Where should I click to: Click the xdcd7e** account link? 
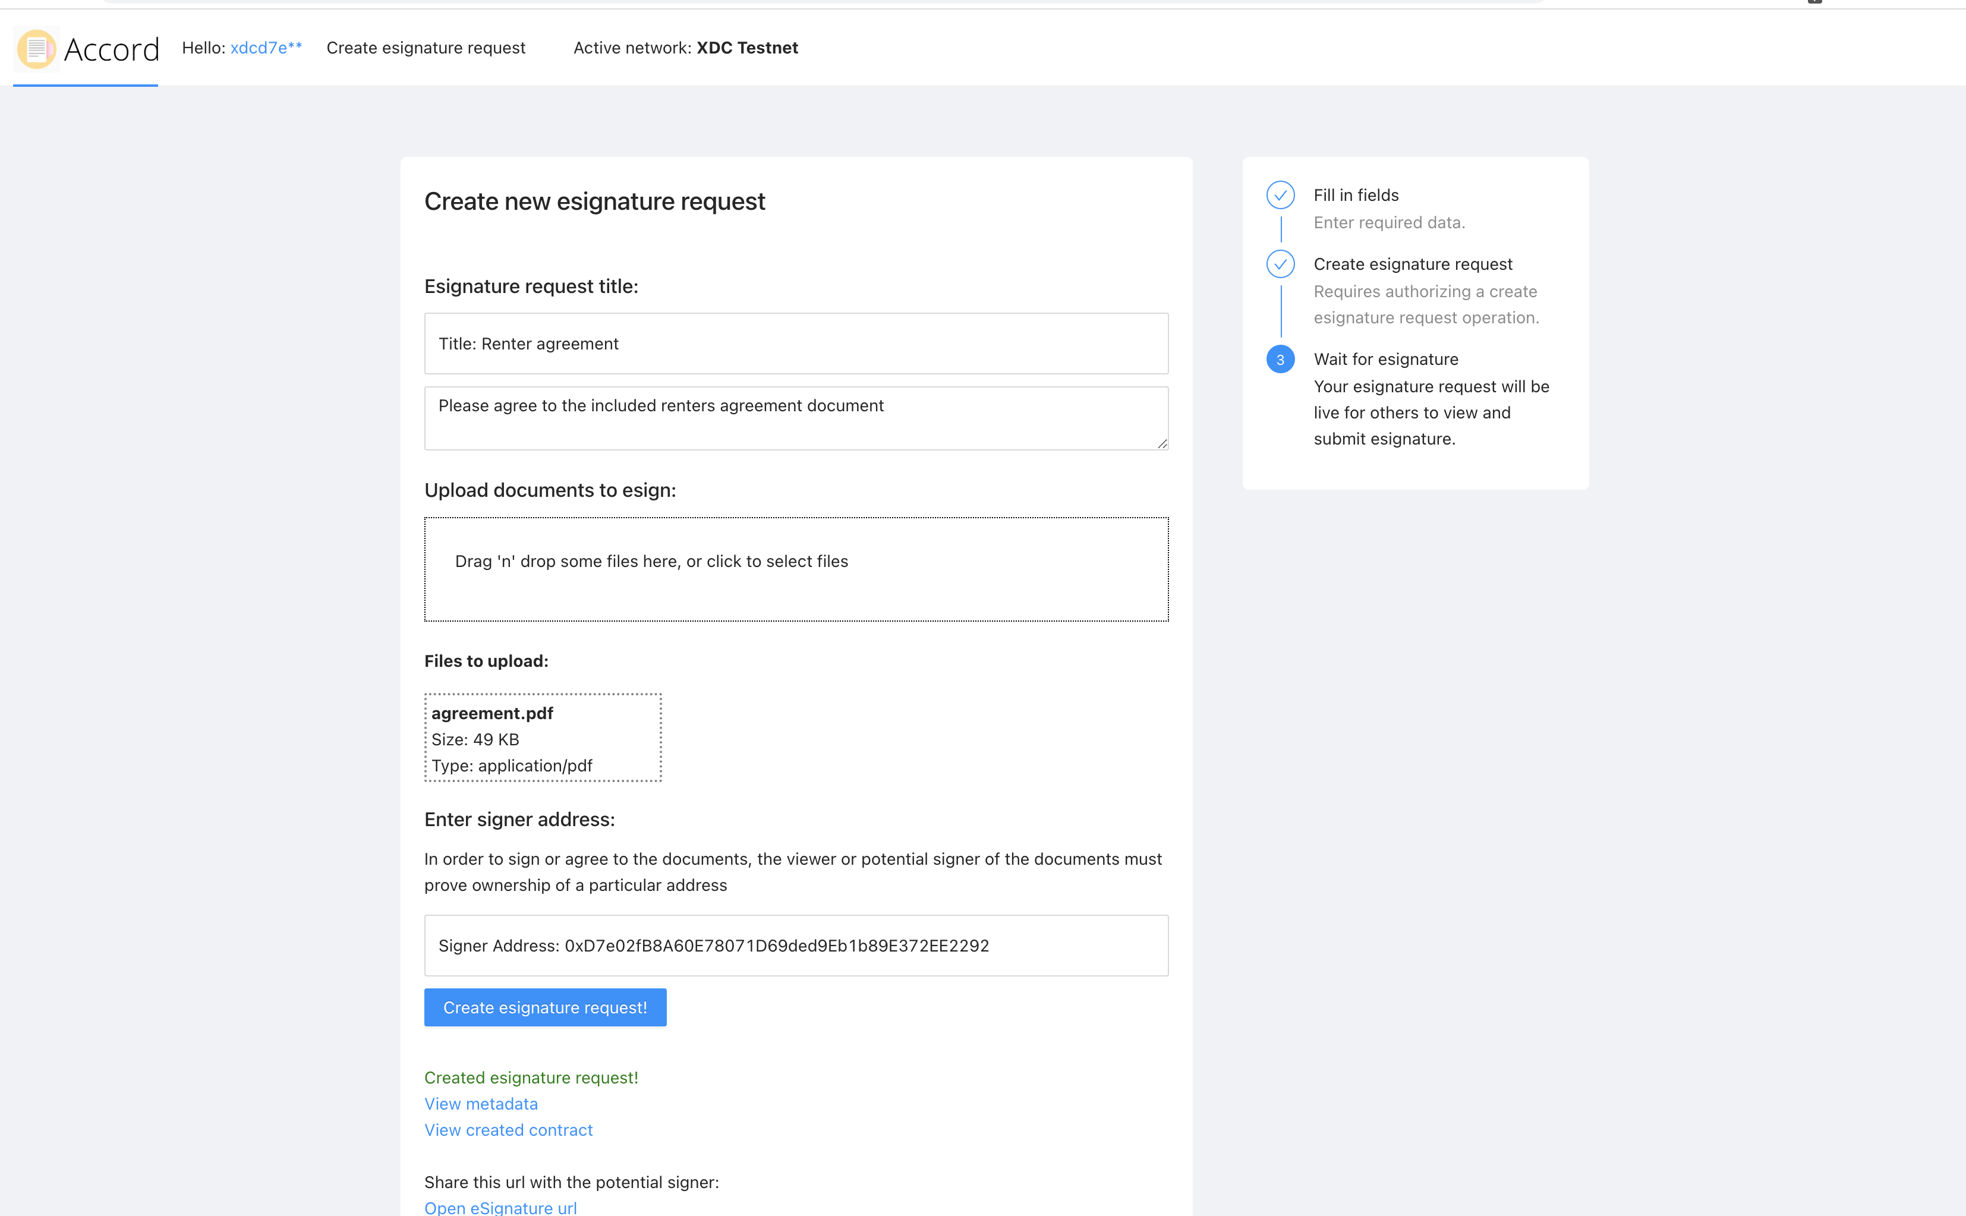click(x=266, y=48)
